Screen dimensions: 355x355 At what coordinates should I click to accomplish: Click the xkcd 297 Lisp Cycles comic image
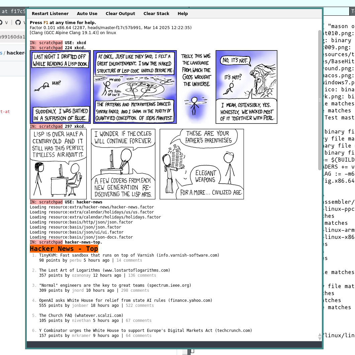tap(137, 164)
